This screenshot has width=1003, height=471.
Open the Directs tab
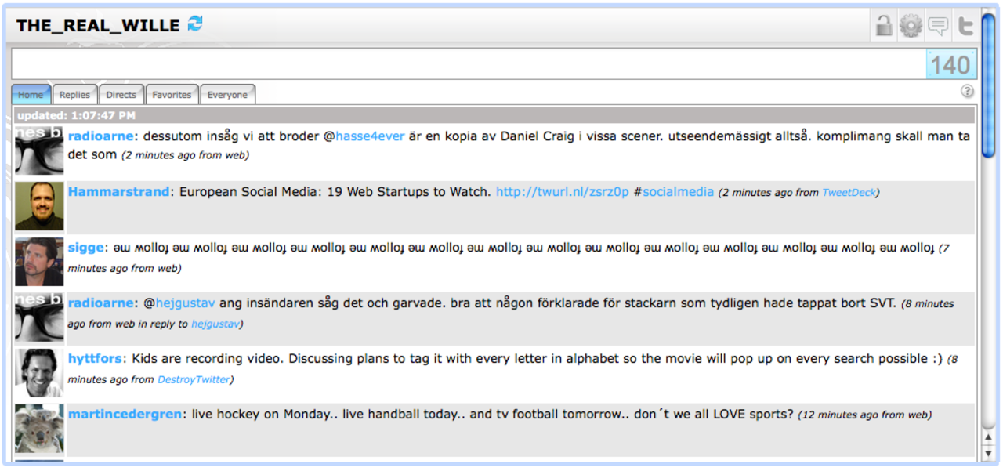click(121, 95)
